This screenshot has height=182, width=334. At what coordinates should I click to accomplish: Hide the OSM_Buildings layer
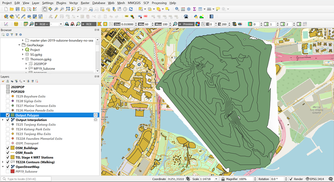click(8, 148)
